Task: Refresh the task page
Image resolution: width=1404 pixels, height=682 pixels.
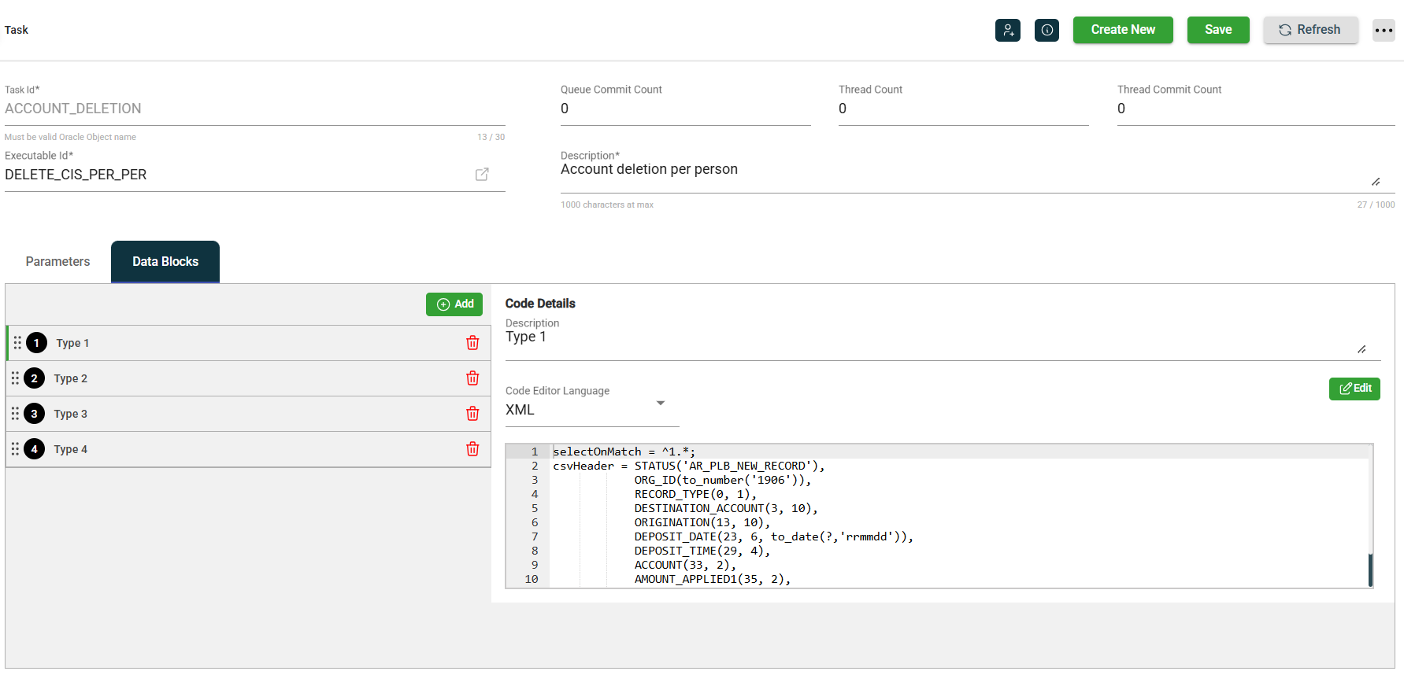Action: 1310,30
